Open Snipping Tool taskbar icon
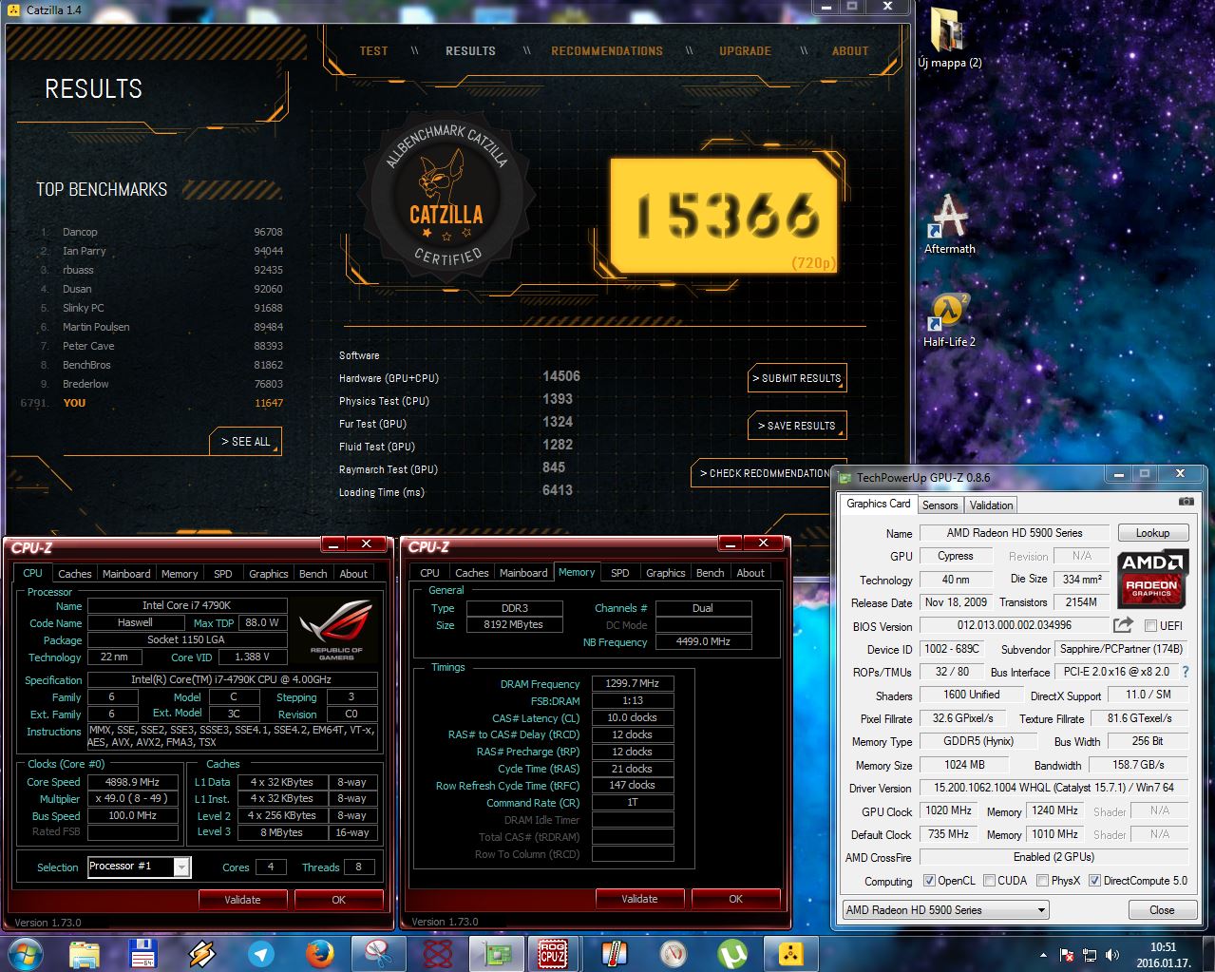The height and width of the screenshot is (972, 1215). 378,953
